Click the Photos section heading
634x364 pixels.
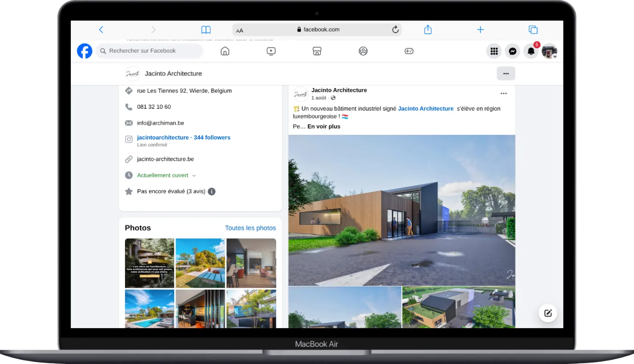138,228
